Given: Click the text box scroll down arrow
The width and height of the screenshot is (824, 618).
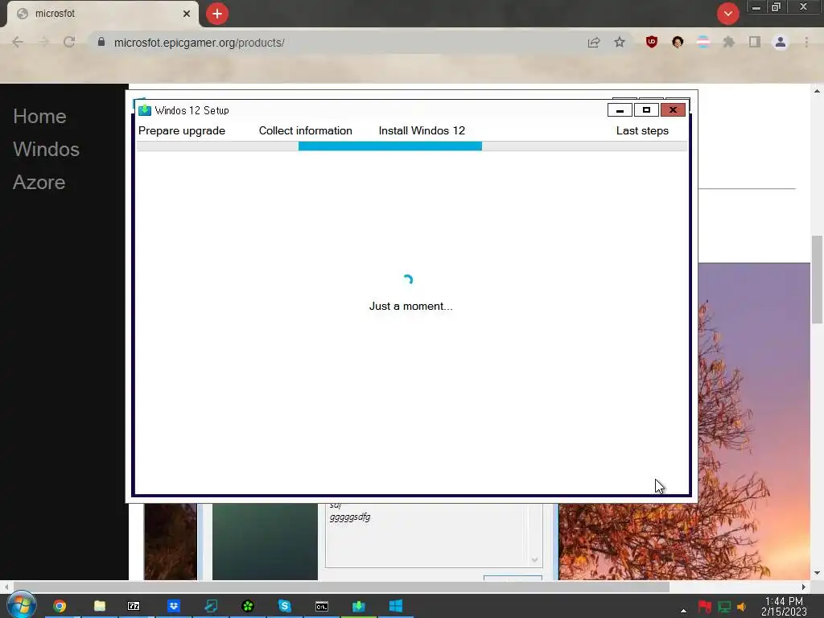Looking at the screenshot, I should click(534, 560).
